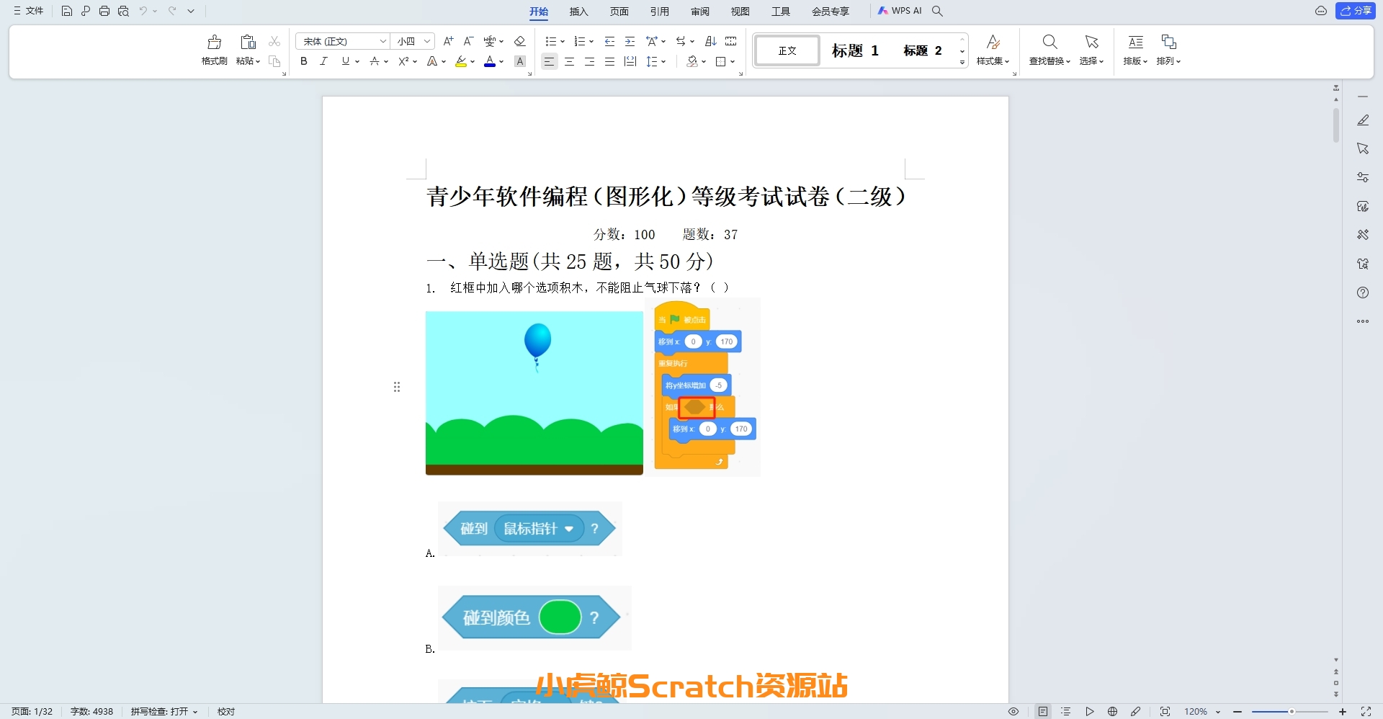This screenshot has height=719, width=1383.
Task: Toggle character shading (A box)
Action: coord(520,61)
